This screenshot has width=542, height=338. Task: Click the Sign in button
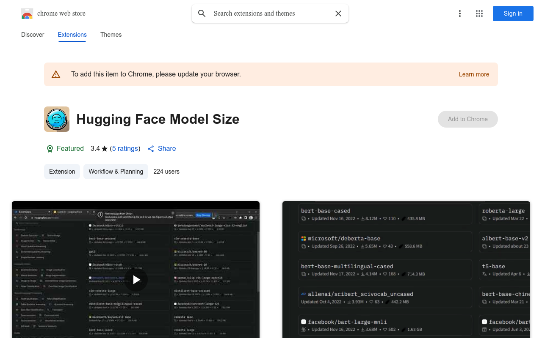[x=513, y=14]
